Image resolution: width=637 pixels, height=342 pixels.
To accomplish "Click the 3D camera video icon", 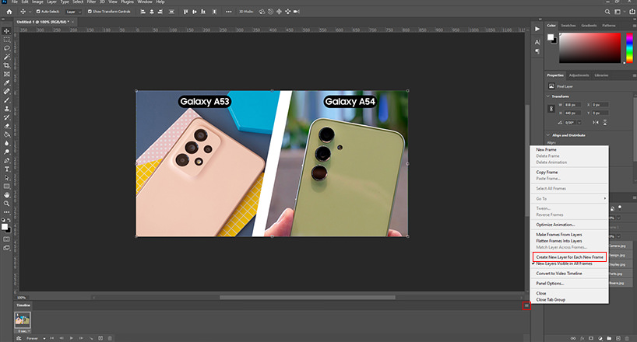I will [x=297, y=12].
